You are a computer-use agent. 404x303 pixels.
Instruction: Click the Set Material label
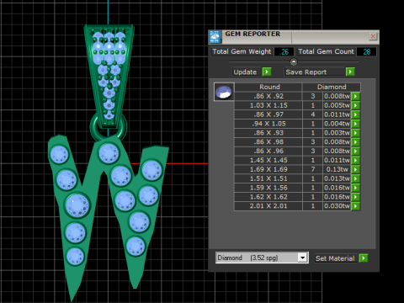[335, 258]
